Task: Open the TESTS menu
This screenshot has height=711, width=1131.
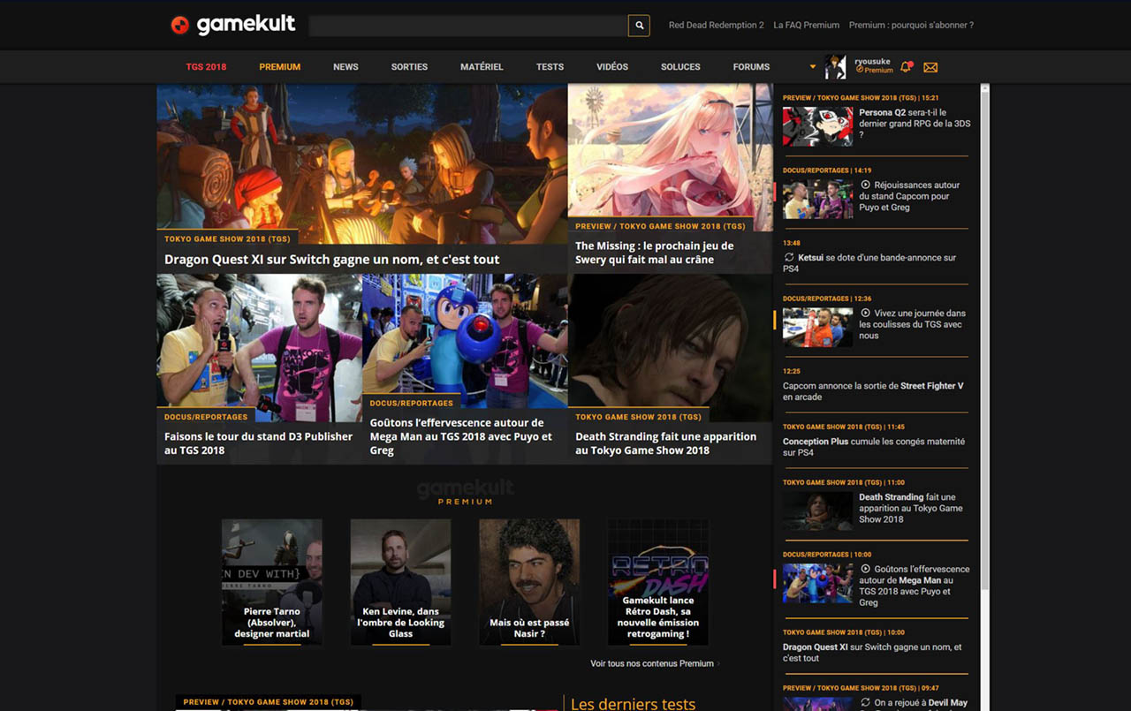Action: (x=550, y=67)
